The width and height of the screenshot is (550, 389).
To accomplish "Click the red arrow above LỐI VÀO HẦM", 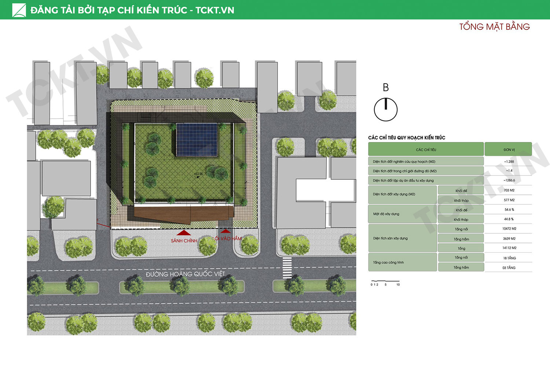I will [225, 231].
